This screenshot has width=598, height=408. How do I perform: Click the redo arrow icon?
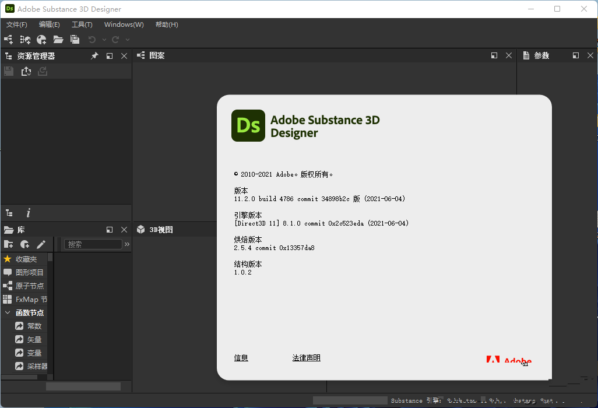click(x=115, y=39)
